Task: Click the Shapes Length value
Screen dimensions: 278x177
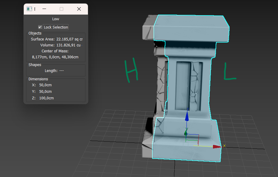Action: [x=61, y=71]
